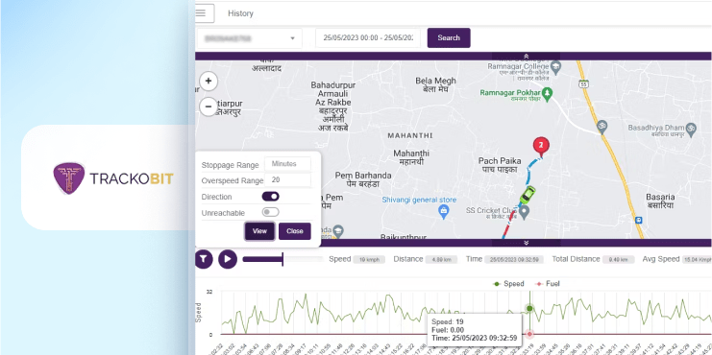Click the playback progress slider

(282, 259)
